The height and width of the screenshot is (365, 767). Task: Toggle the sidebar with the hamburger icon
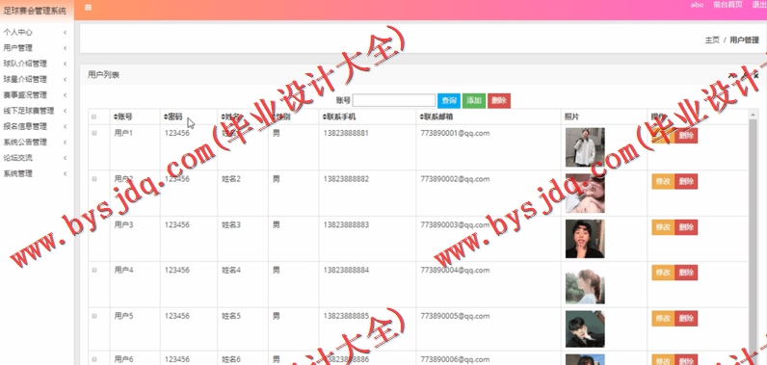pos(88,7)
